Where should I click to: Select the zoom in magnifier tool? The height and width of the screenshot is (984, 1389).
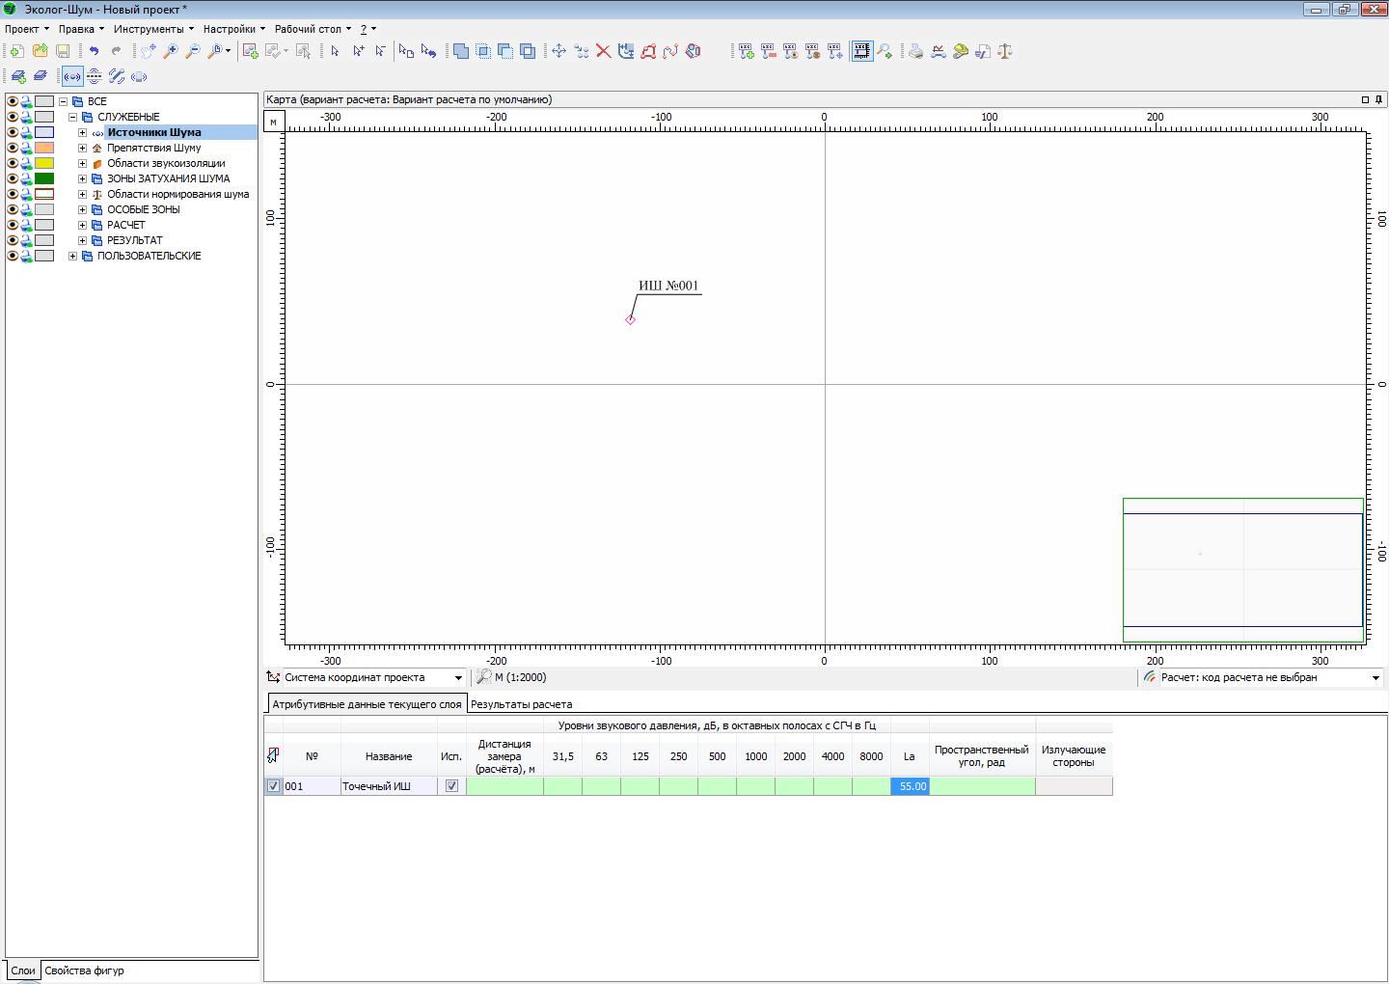171,51
